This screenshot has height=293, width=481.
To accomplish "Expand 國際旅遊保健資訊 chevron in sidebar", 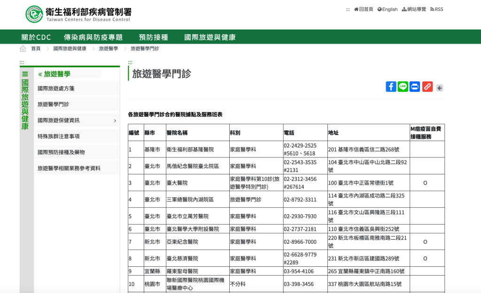I will click(115, 120).
